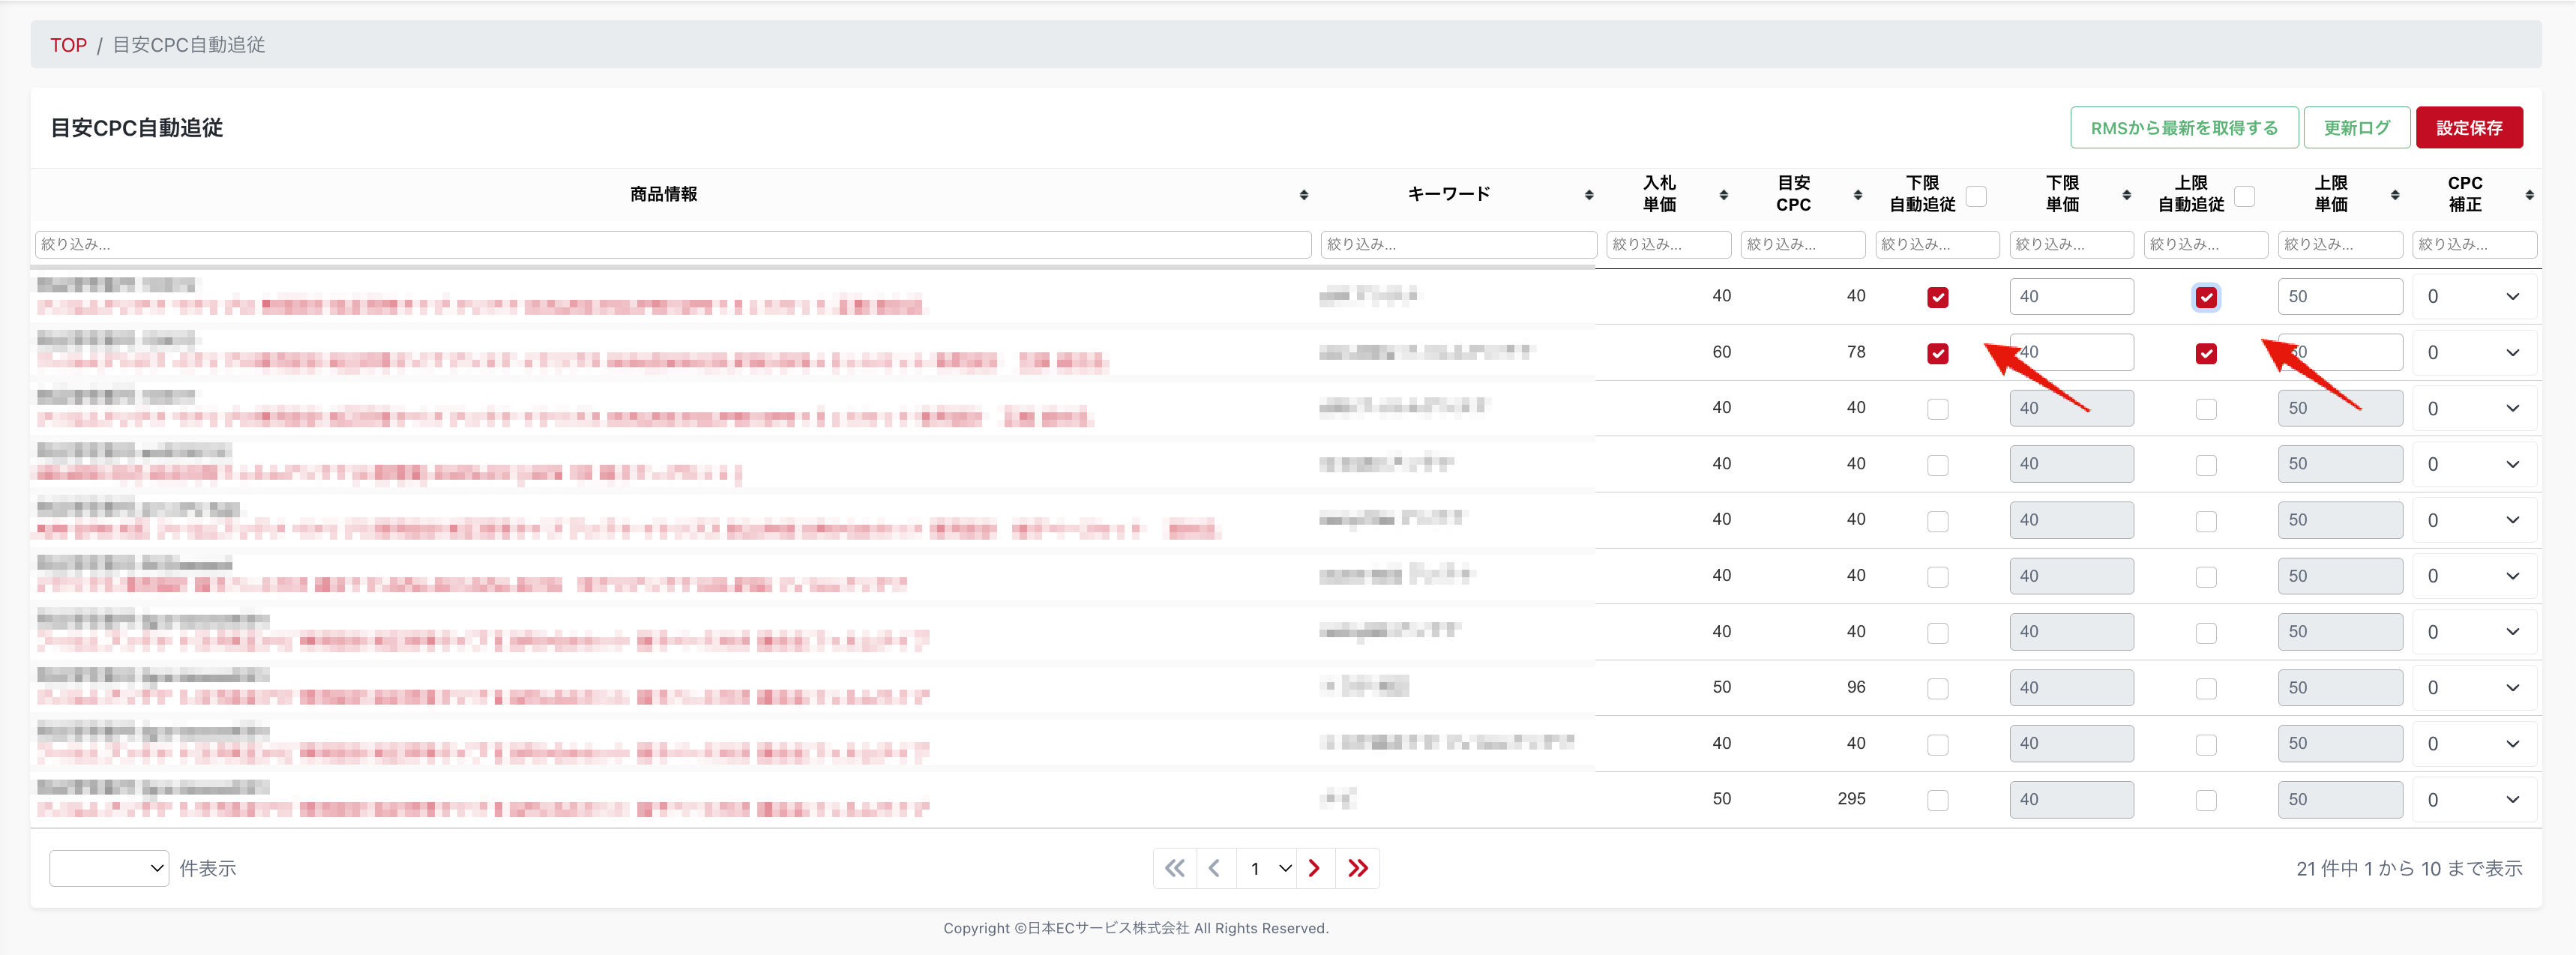Toggle 上限自動追従 header select-all checkbox
Viewport: 2576px width, 955px height.
coord(2244,196)
